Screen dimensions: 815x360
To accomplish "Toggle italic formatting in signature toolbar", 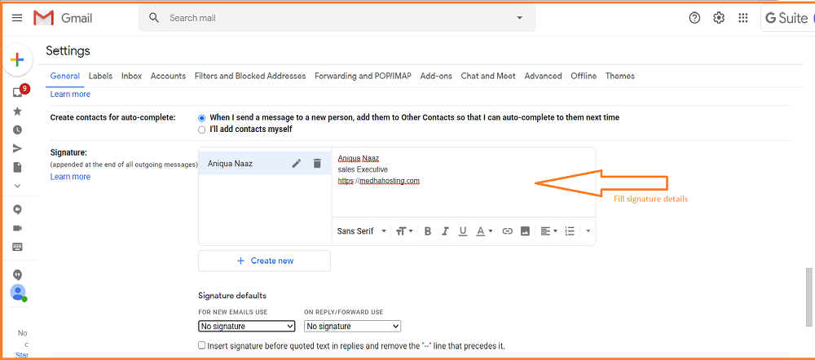I will pos(445,231).
